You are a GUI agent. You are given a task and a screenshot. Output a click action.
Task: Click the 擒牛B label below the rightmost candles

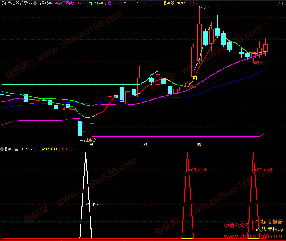pos(258,63)
